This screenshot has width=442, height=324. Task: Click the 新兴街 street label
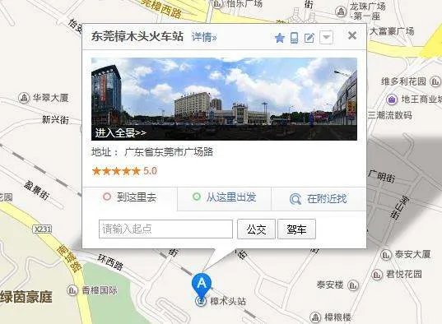click(55, 119)
